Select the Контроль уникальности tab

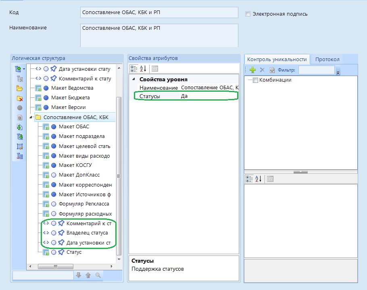[277, 59]
